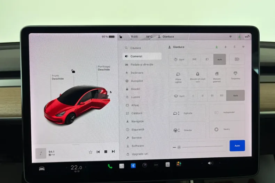275x183 pixels.
Task: Adjust Direcția steering wheel button
Action: [188, 130]
